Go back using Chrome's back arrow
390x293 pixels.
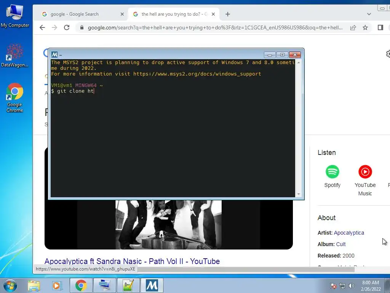coord(42,27)
